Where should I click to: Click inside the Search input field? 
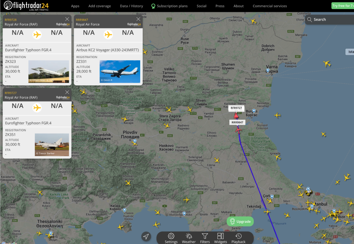[329, 19]
